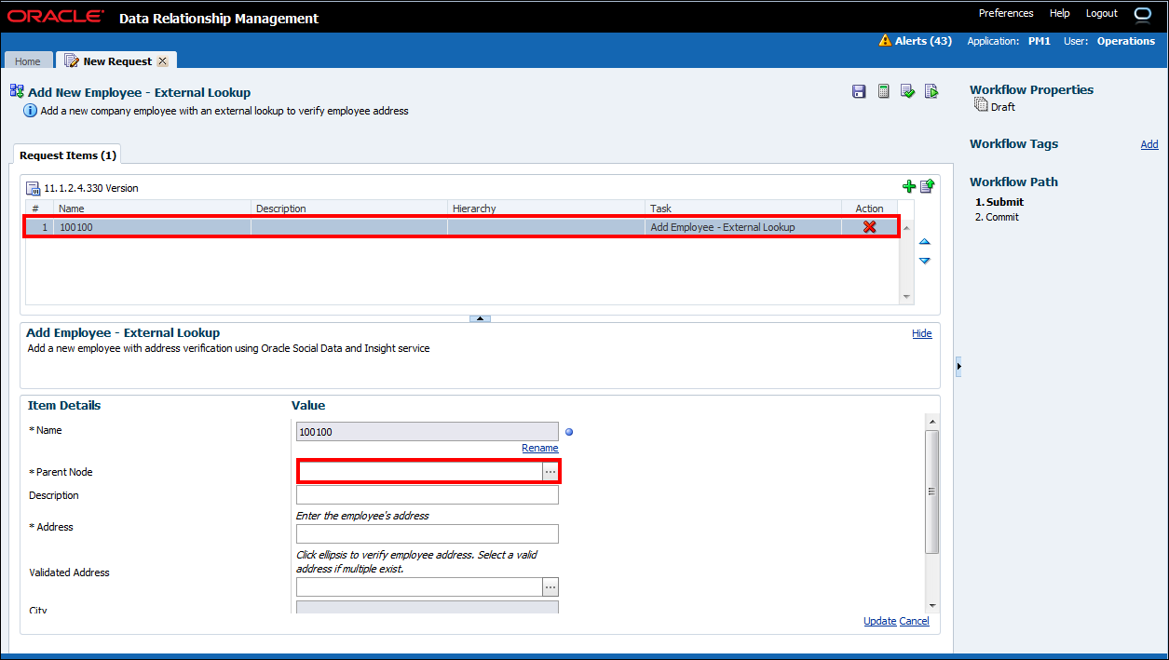
Task: Move request item down with blue arrow
Action: (x=924, y=261)
